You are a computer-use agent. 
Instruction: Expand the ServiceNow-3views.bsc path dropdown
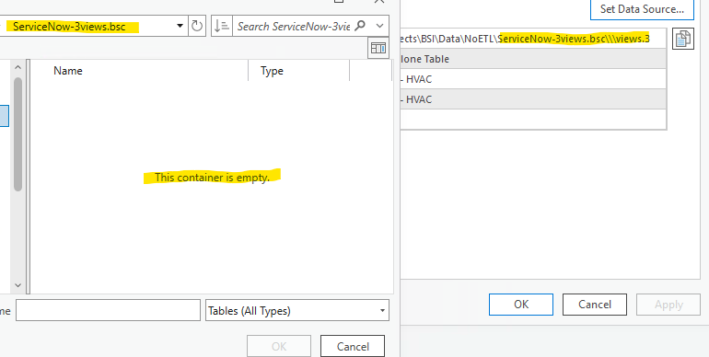coord(180,26)
